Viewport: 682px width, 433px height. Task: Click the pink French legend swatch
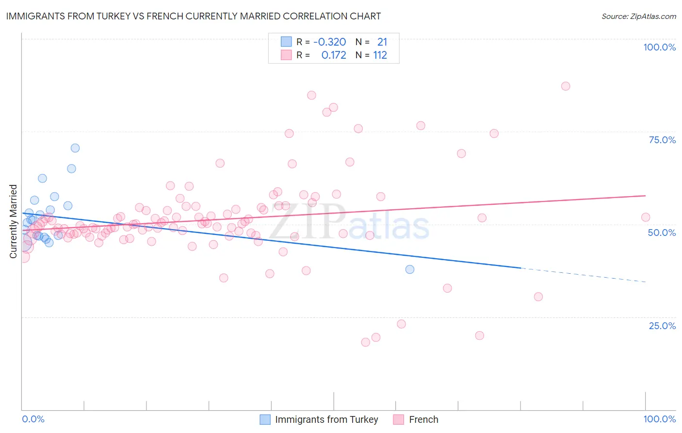tap(399, 419)
